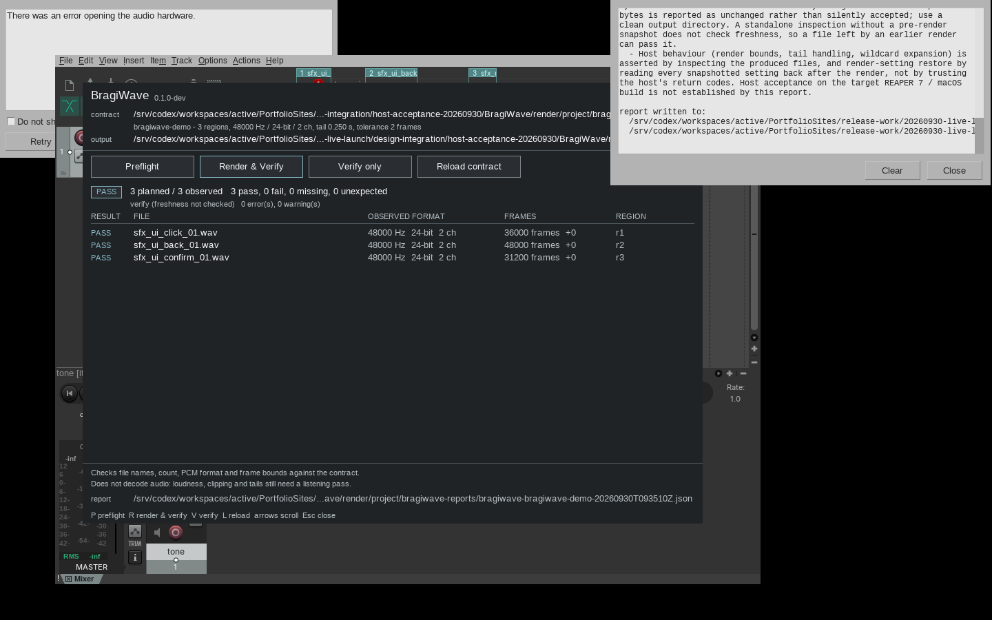This screenshot has height=620, width=992.
Task: Open the Track menu
Action: 182,61
